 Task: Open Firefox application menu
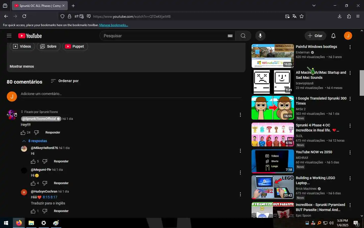coord(358,16)
